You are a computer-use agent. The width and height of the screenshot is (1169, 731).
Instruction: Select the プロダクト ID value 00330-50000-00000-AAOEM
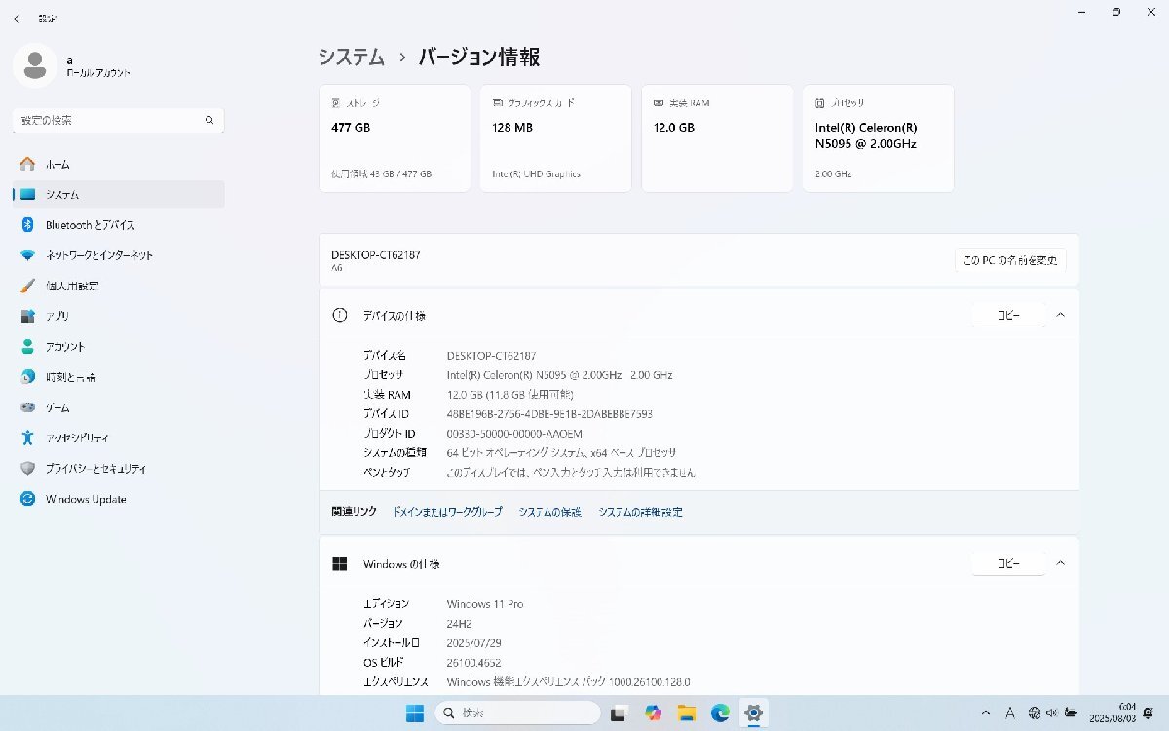[514, 434]
